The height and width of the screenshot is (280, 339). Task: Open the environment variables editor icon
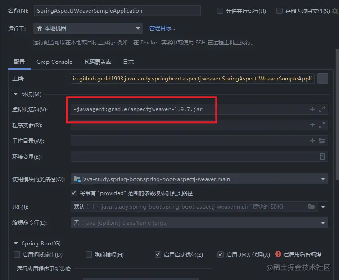pos(322,156)
